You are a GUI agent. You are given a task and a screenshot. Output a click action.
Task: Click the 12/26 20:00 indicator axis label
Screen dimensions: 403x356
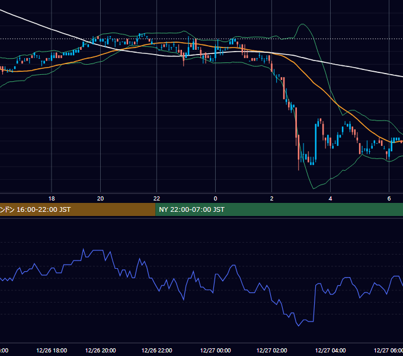(x=100, y=350)
